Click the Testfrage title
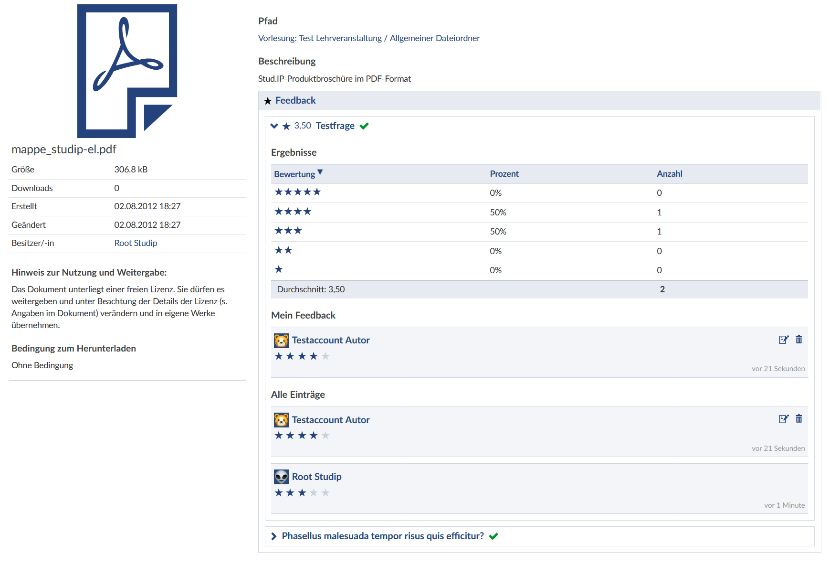 pyautogui.click(x=335, y=126)
